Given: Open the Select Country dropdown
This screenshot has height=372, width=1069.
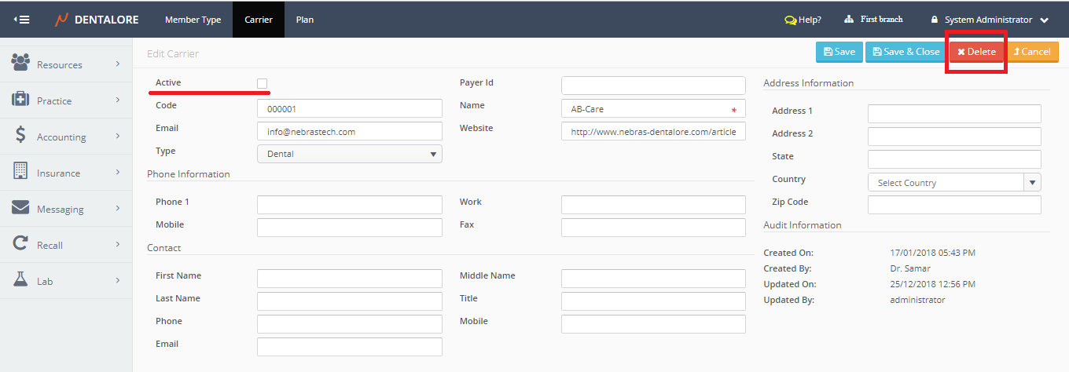Looking at the screenshot, I should (x=953, y=183).
